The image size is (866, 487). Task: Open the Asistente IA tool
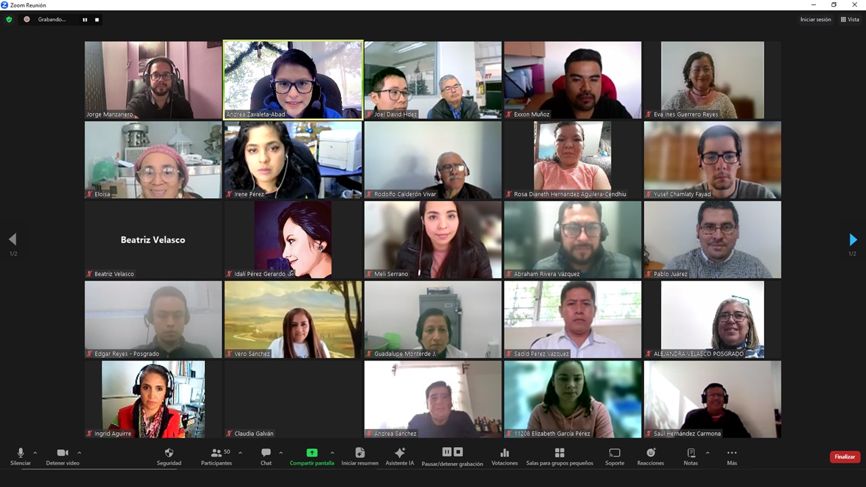click(x=399, y=453)
